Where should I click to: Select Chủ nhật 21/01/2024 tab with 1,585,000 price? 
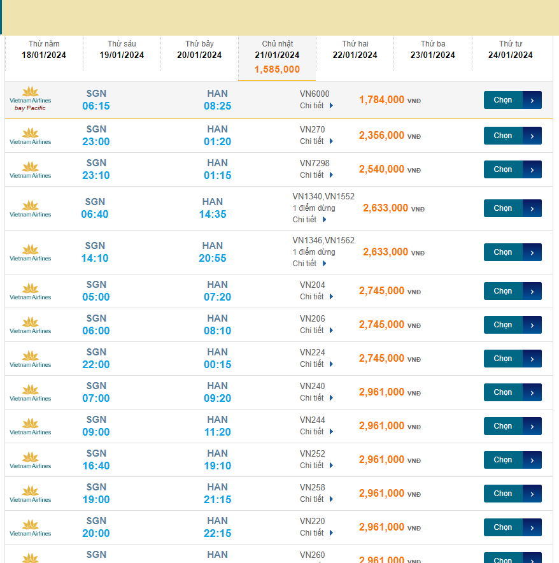277,57
